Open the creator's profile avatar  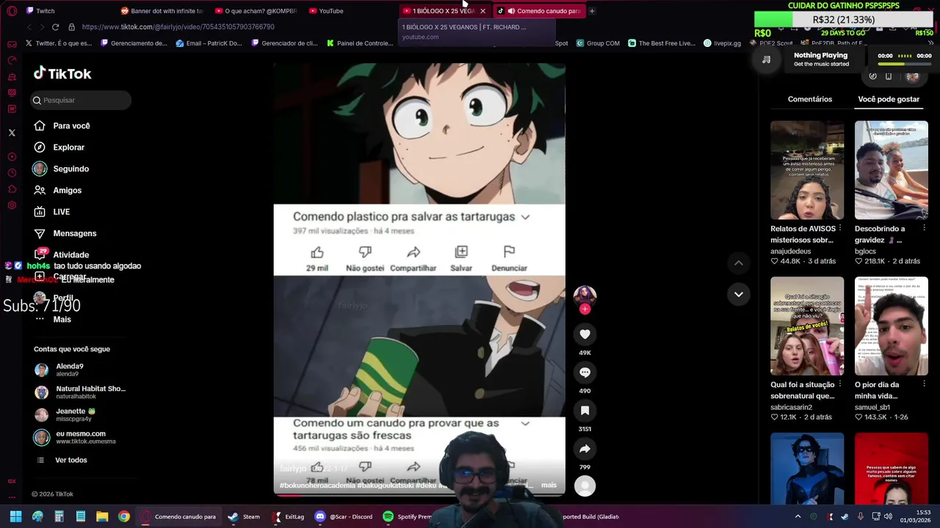click(x=585, y=296)
